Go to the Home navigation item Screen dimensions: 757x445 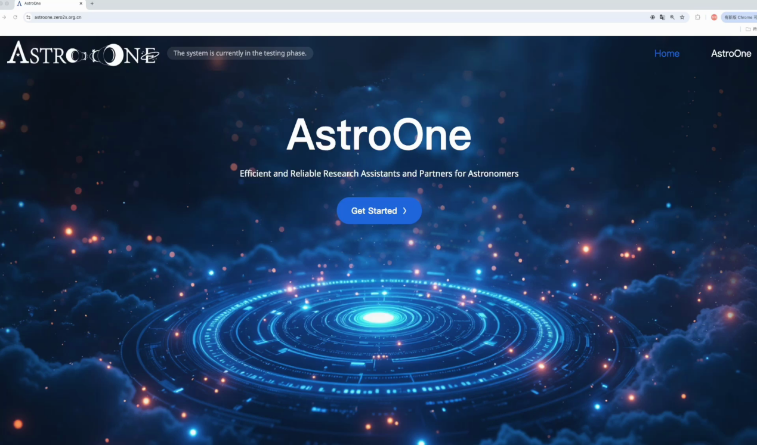click(666, 54)
